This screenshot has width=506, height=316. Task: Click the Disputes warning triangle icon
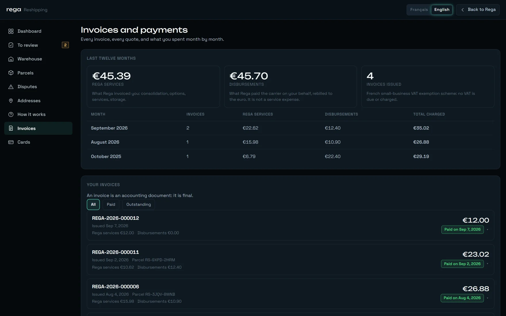pos(11,87)
